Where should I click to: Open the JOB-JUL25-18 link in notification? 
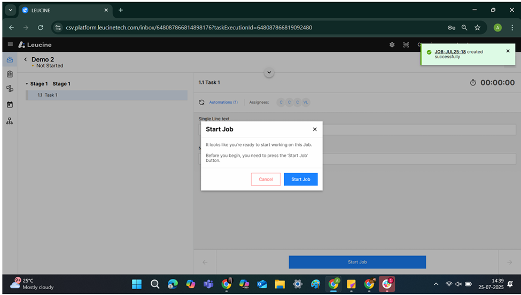coord(450,52)
